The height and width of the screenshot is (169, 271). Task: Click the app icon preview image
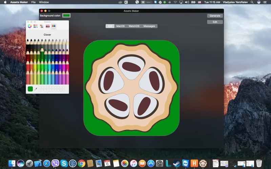click(131, 88)
